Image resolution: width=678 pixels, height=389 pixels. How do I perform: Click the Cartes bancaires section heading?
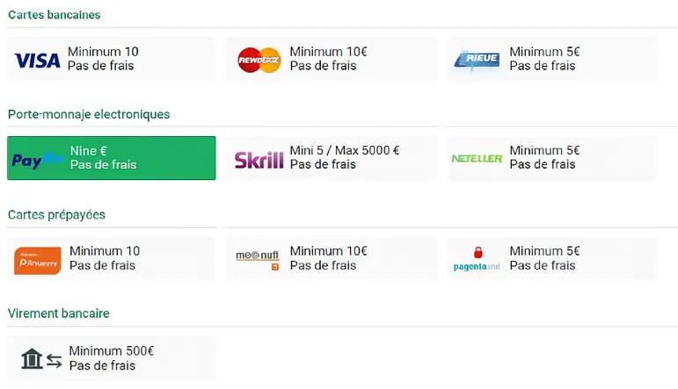[54, 15]
